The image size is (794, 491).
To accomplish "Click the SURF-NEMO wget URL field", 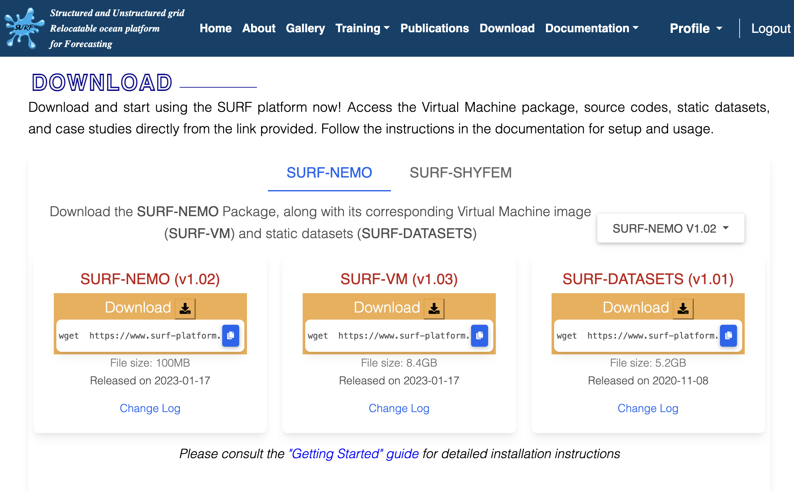I will click(x=139, y=335).
